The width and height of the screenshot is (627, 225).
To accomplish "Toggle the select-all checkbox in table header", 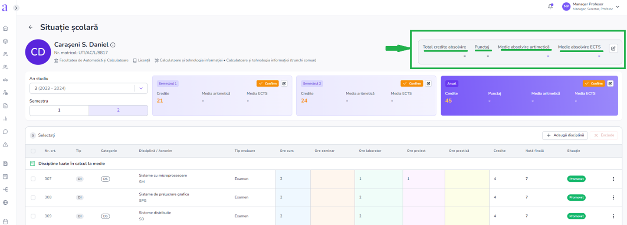I will 33,151.
